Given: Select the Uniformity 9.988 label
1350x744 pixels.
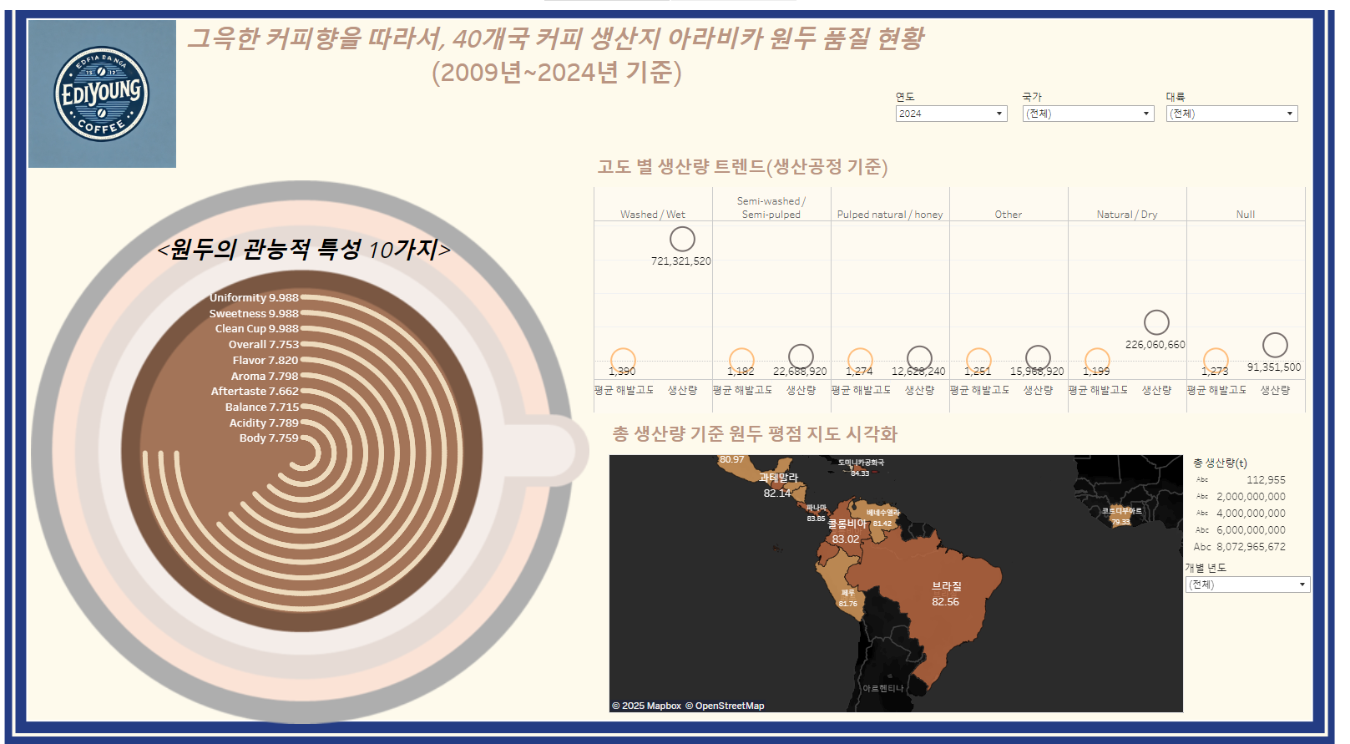Looking at the screenshot, I should coord(254,297).
